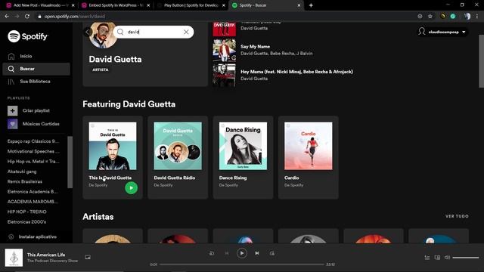484x272 pixels.
Task: Open the HIP HOP - TREINO playlist
Action: tap(27, 212)
